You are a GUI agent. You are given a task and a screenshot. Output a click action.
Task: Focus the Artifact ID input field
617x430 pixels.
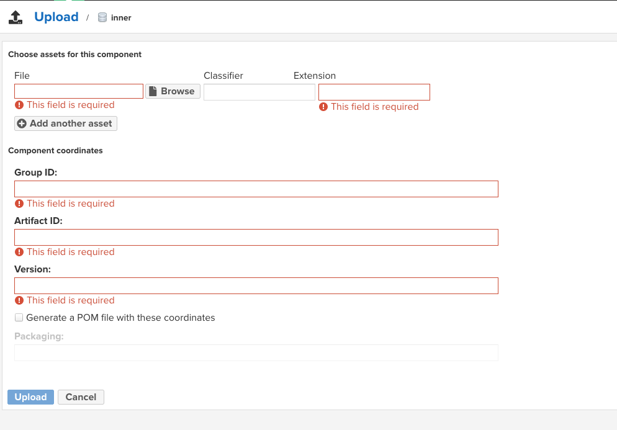coord(256,238)
